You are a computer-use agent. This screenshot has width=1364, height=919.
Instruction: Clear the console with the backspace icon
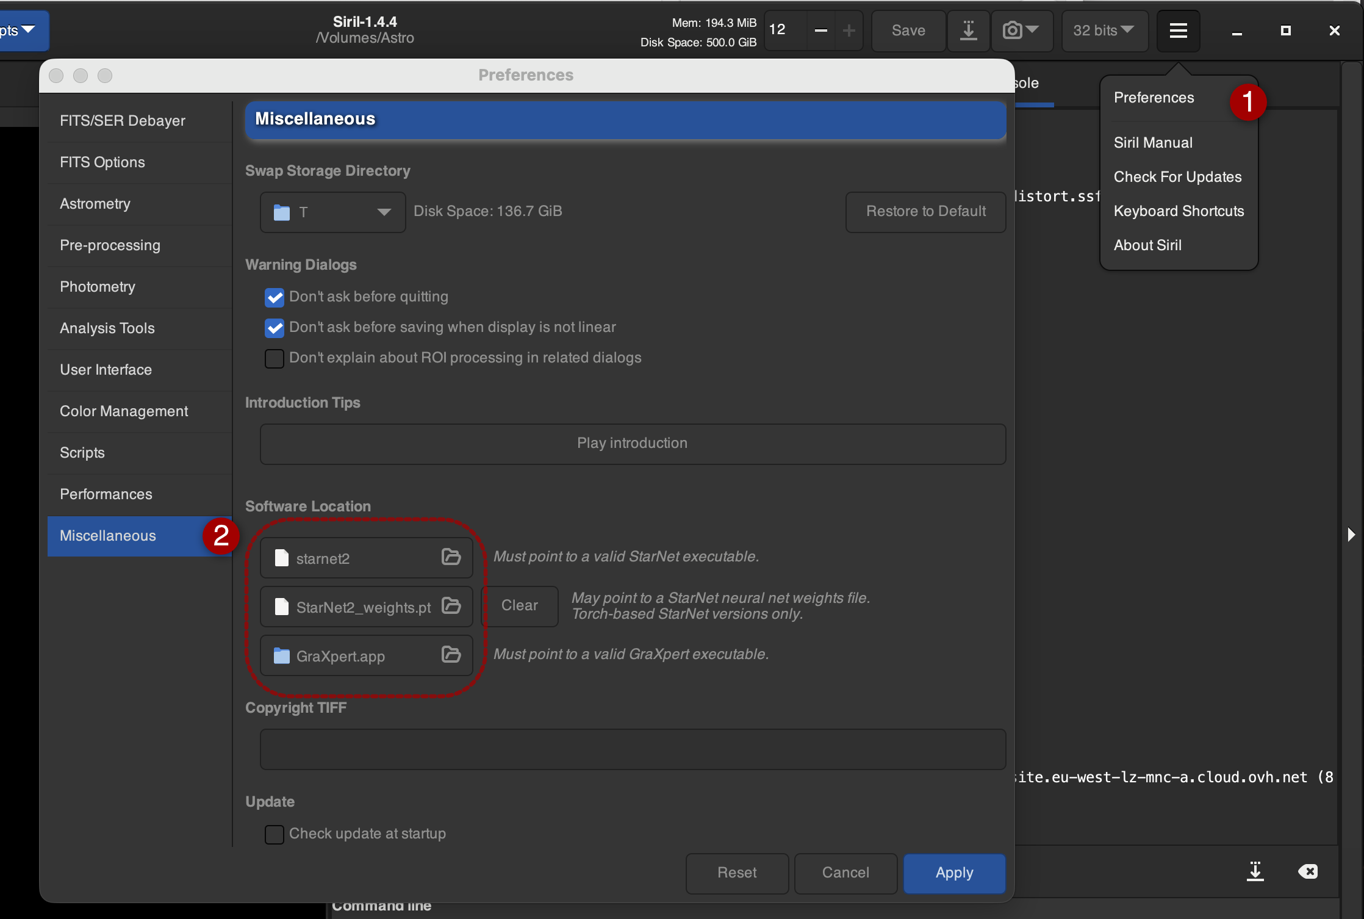1307,871
